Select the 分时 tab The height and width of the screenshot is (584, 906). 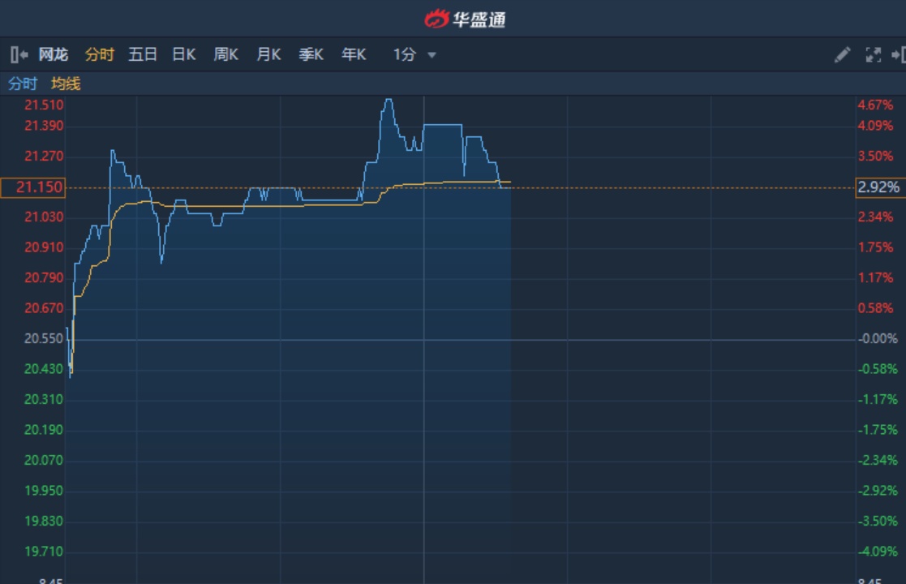click(x=100, y=55)
